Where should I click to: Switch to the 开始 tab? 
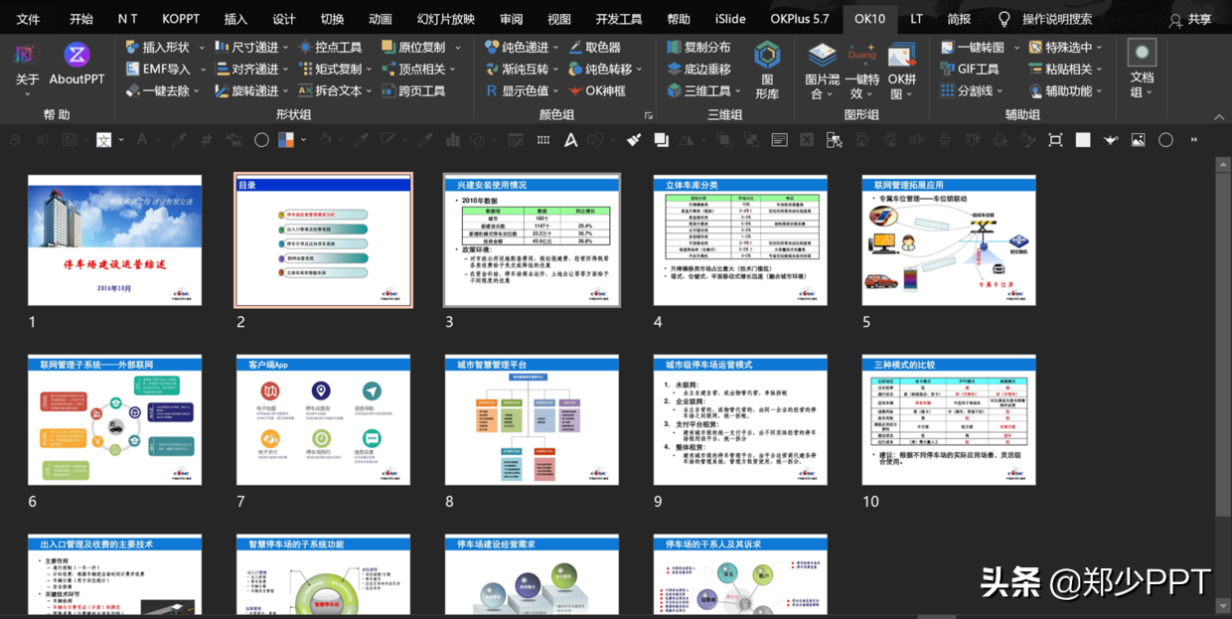[80, 19]
